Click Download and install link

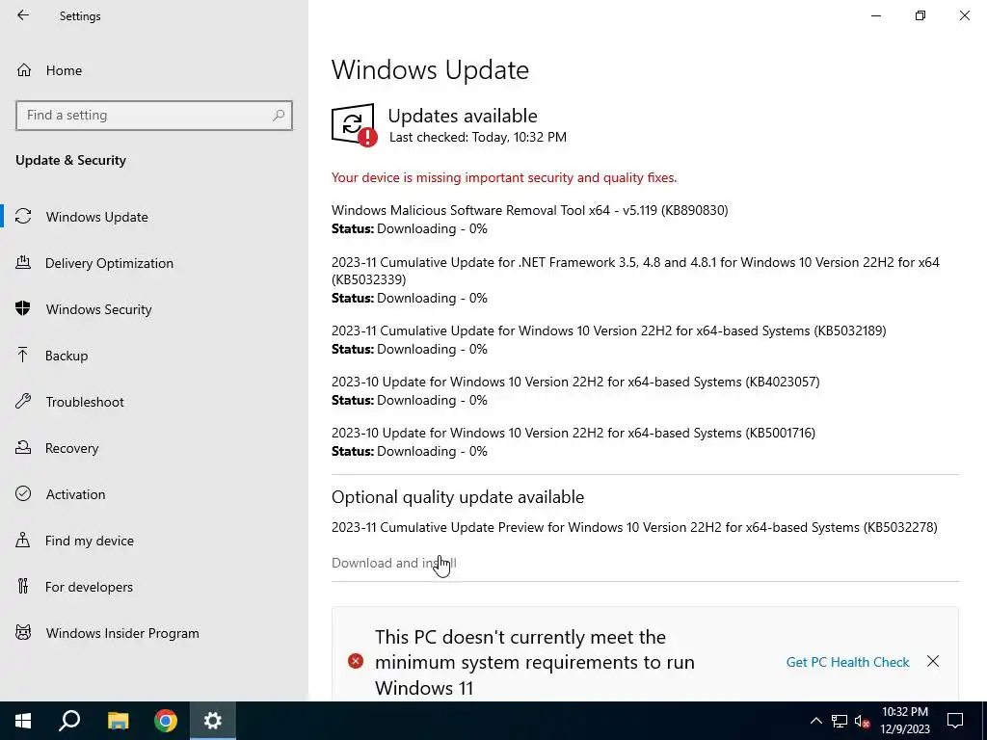(x=394, y=563)
